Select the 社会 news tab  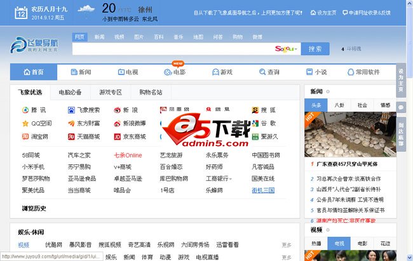pyautogui.click(x=362, y=105)
